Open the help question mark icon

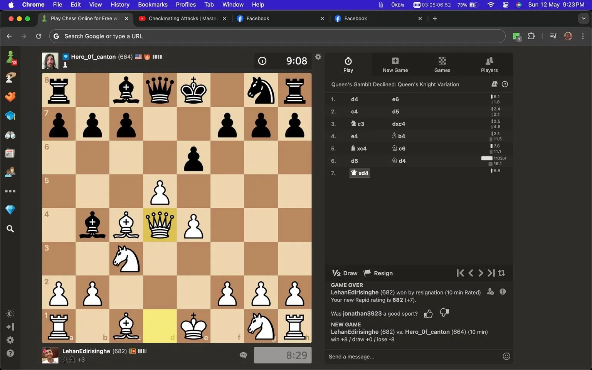pyautogui.click(x=10, y=353)
